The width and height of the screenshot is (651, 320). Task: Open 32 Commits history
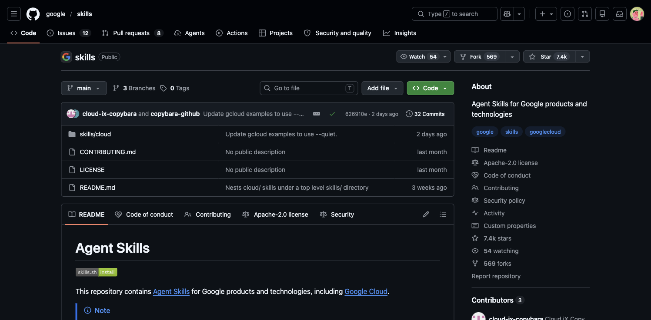coord(425,114)
